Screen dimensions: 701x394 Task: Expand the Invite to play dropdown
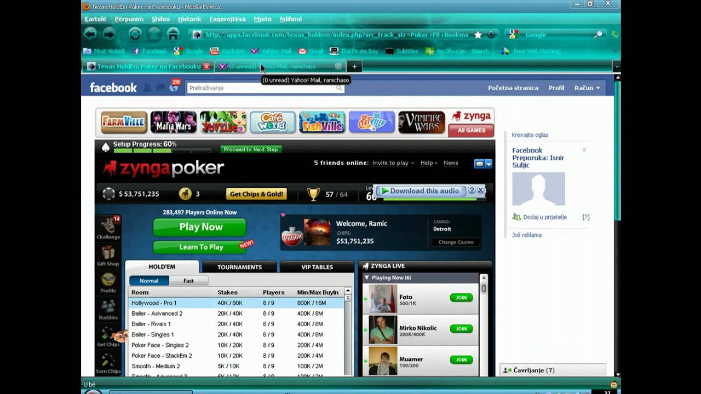pos(393,163)
